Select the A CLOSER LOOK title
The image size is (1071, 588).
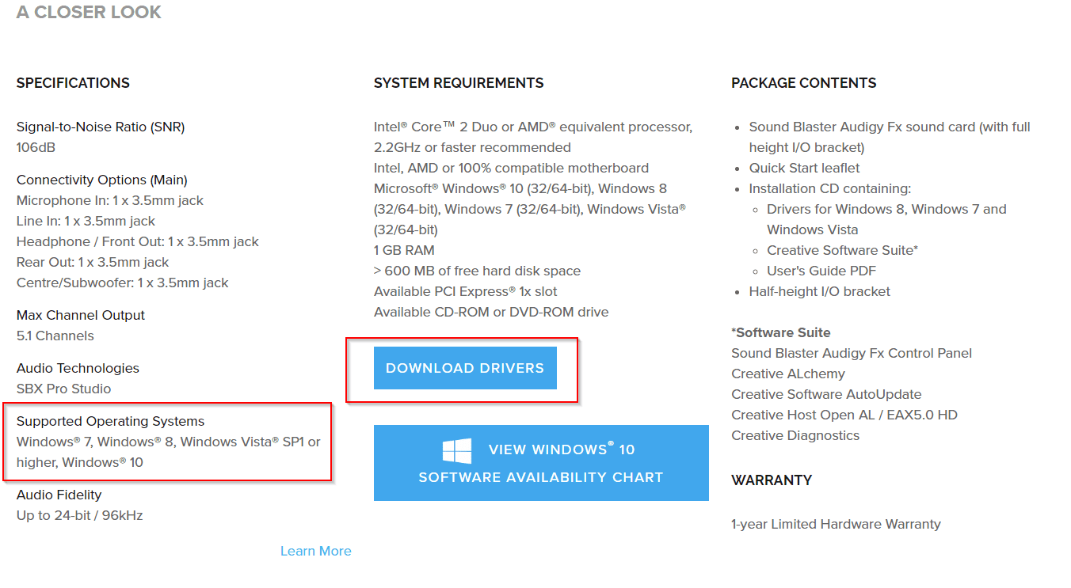pos(89,13)
